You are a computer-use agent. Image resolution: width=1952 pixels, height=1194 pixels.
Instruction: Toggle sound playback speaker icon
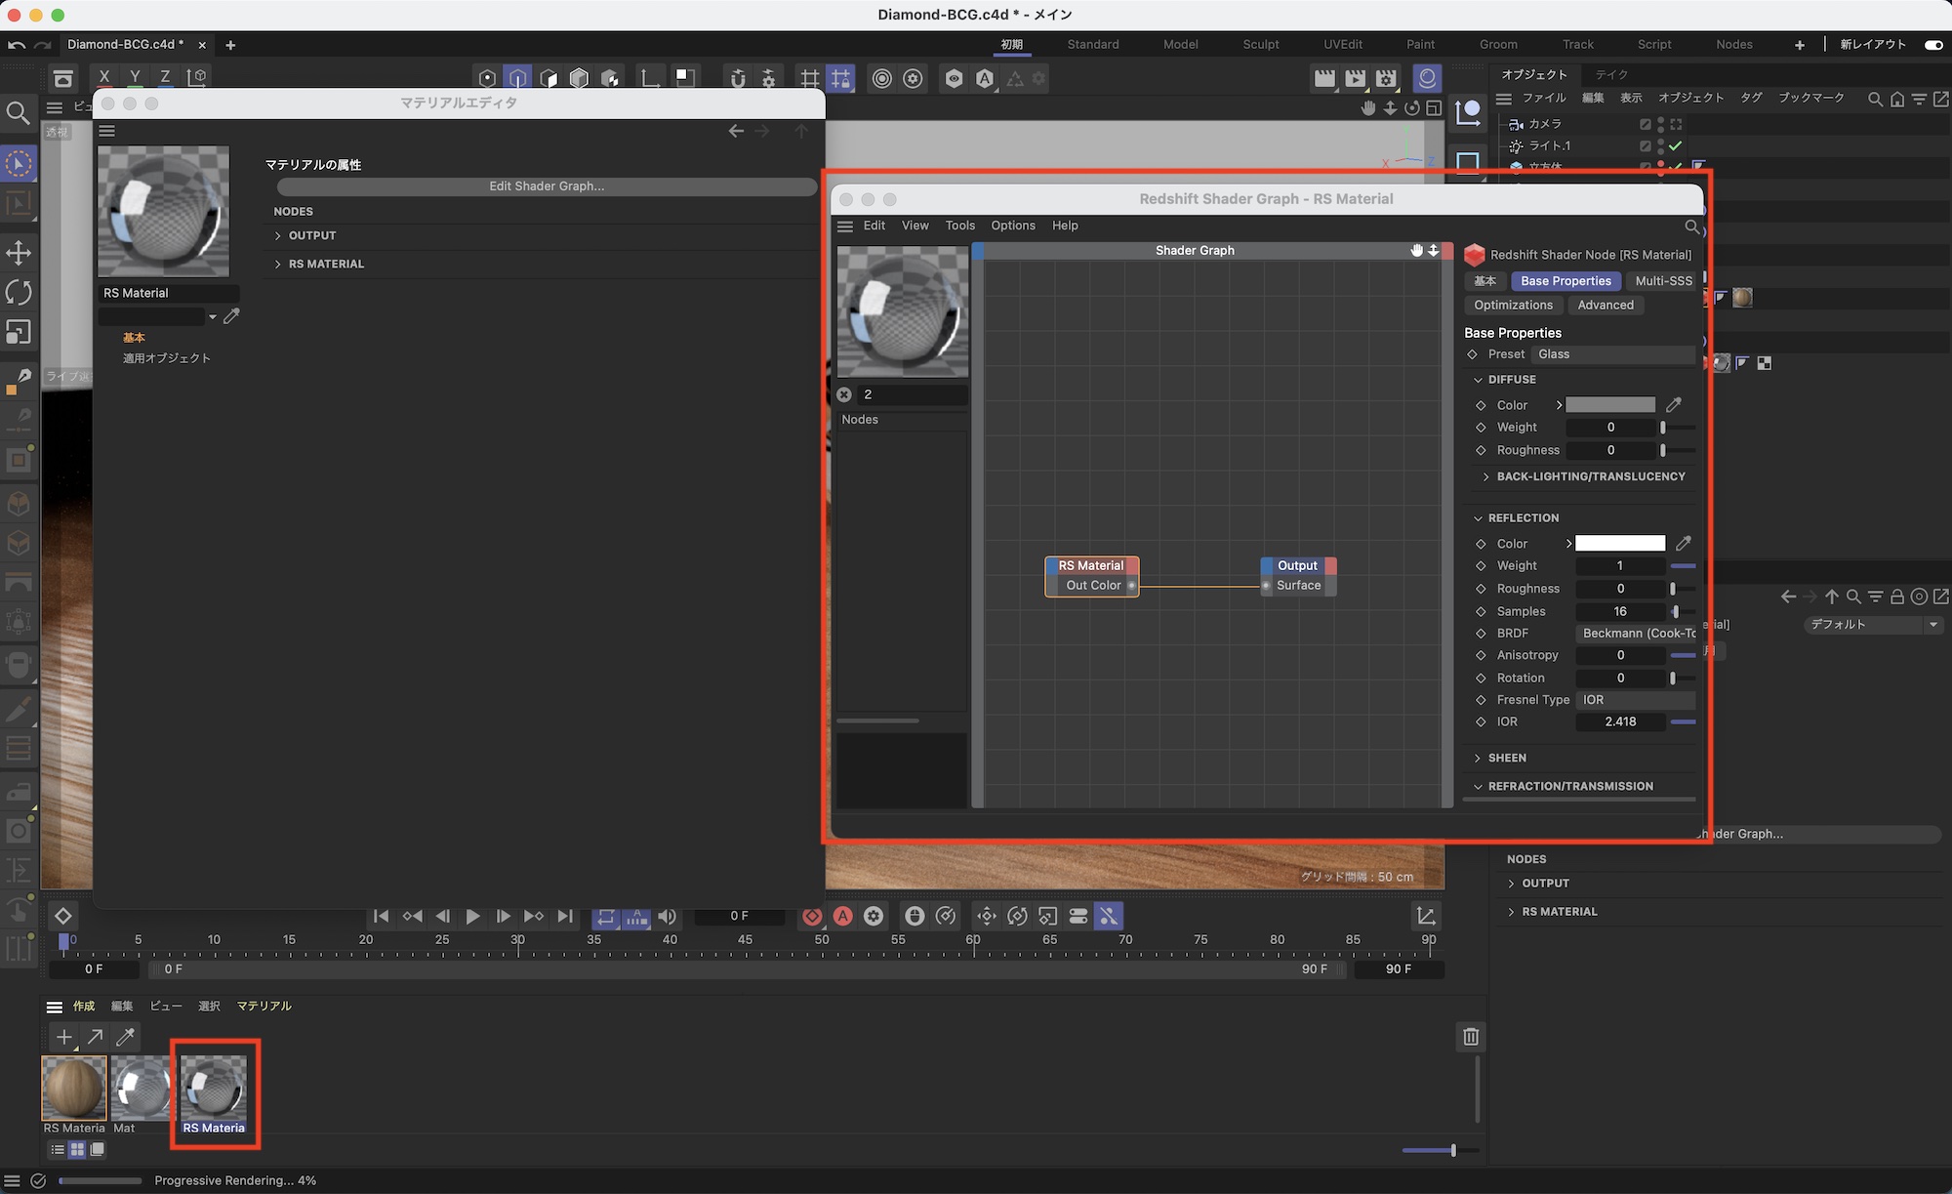(668, 916)
